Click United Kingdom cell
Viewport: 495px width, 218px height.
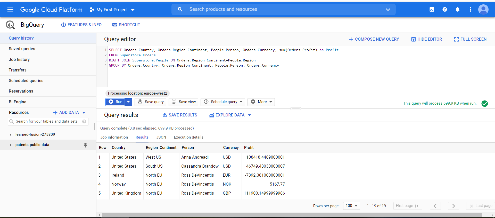(126, 193)
